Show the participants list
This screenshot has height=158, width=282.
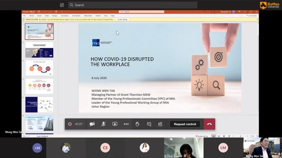click(160, 124)
